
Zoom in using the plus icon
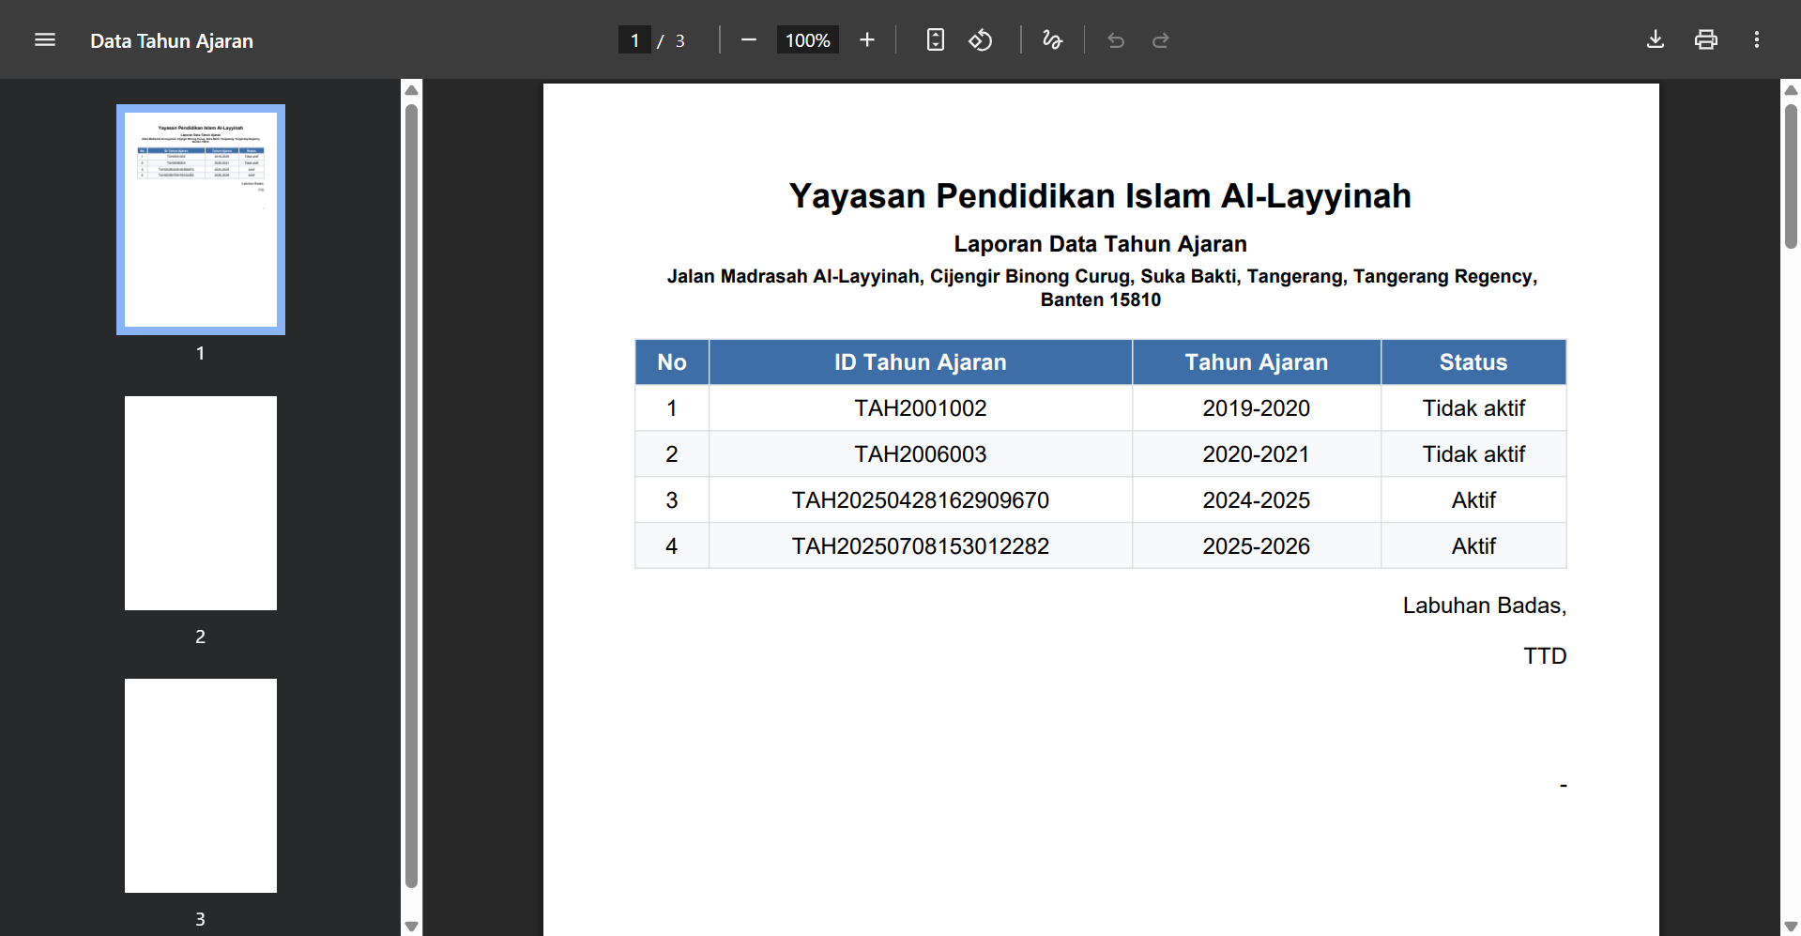pos(866,39)
